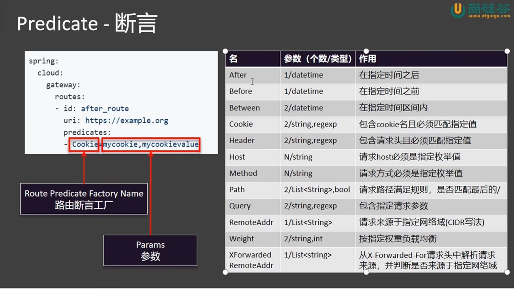
Task: Click the top-left resize handle of the table
Action: click(225, 51)
